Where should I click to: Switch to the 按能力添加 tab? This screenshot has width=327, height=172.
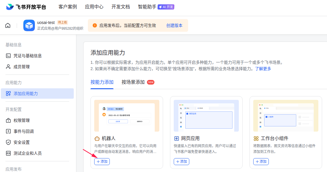102,82
